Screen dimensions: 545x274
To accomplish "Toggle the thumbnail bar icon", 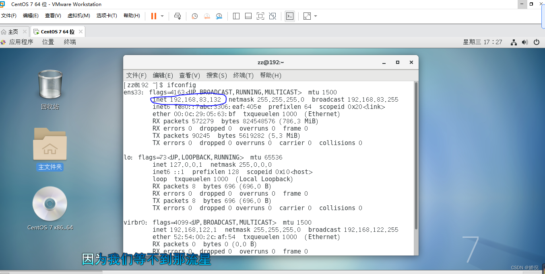I will point(248,16).
